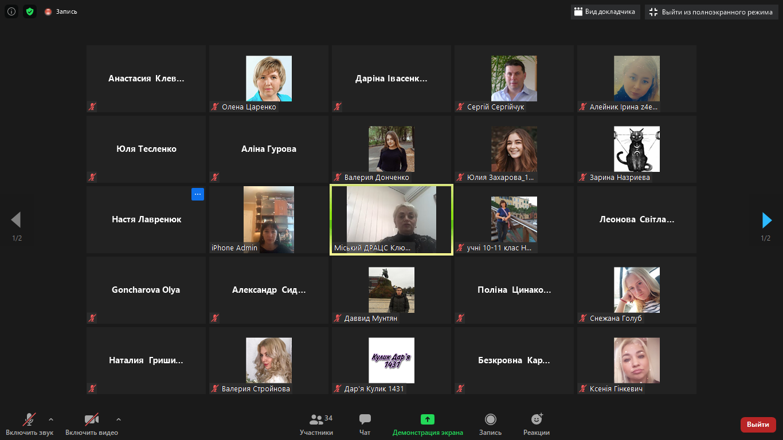Unmute microphone with Включить звук

(x=29, y=425)
